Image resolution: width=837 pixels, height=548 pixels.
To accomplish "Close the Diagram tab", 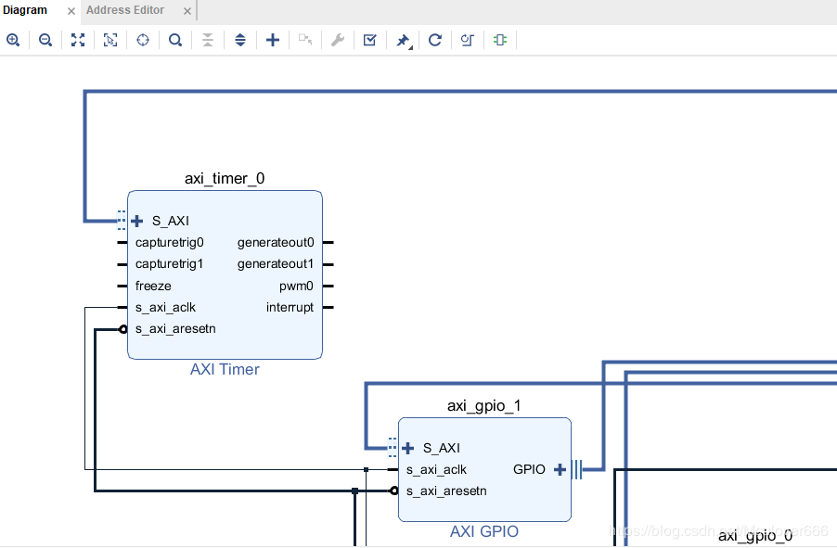I will (71, 11).
